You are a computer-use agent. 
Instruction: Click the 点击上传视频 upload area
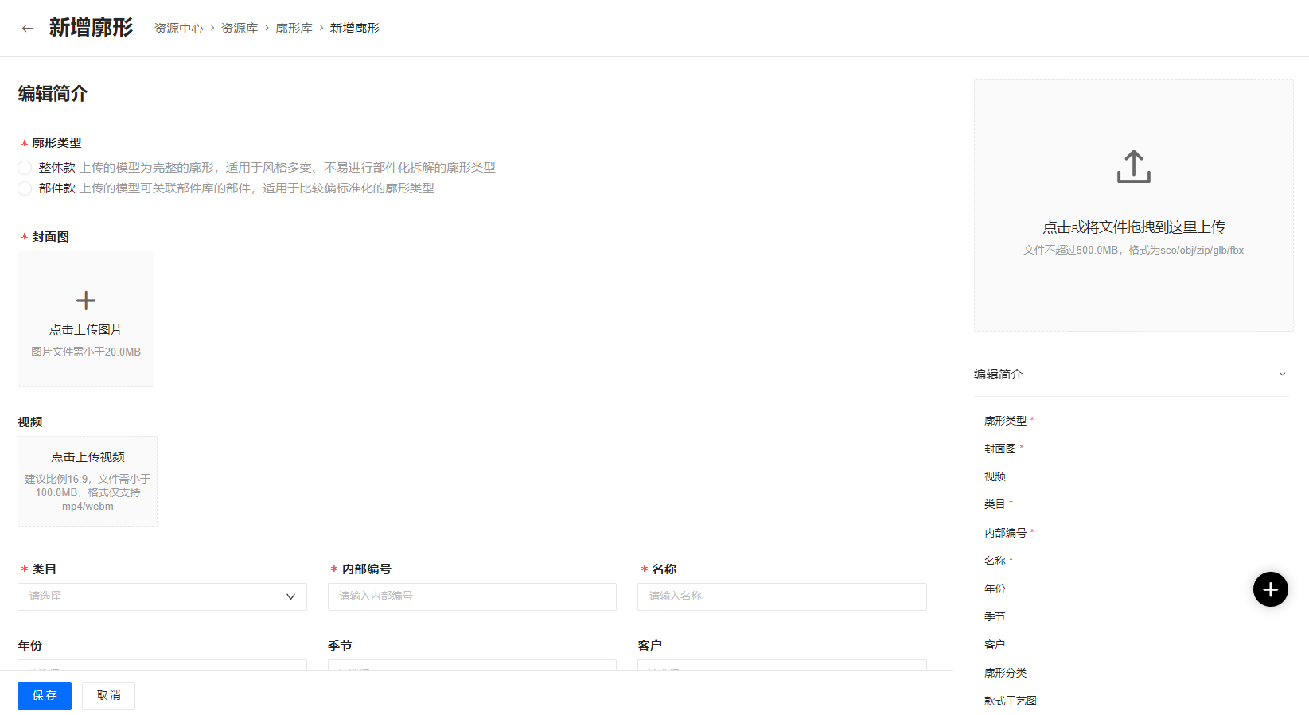coord(88,480)
